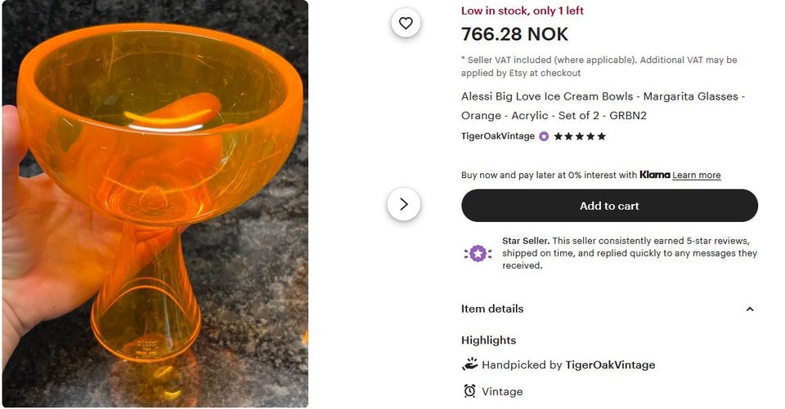Click the Klarna logo
This screenshot has width=785, height=409.
pyautogui.click(x=654, y=175)
